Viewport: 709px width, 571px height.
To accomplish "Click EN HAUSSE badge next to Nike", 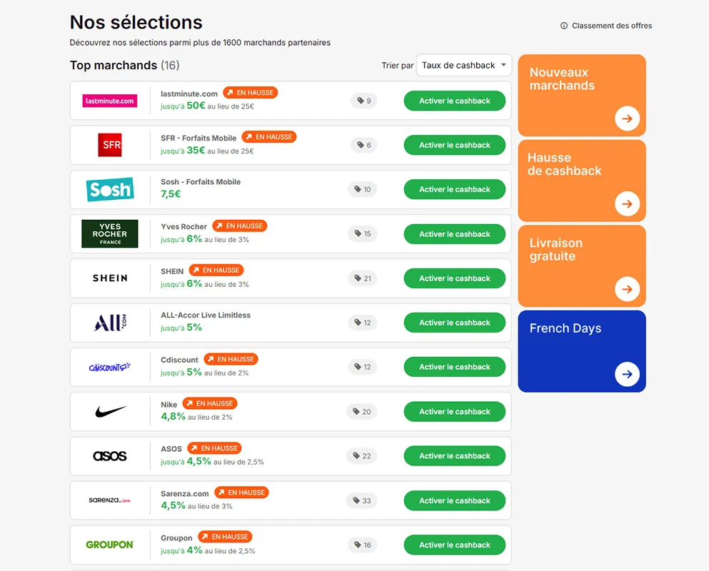I will [209, 403].
